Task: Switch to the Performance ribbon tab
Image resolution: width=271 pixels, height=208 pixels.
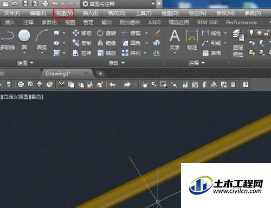Action: (241, 23)
